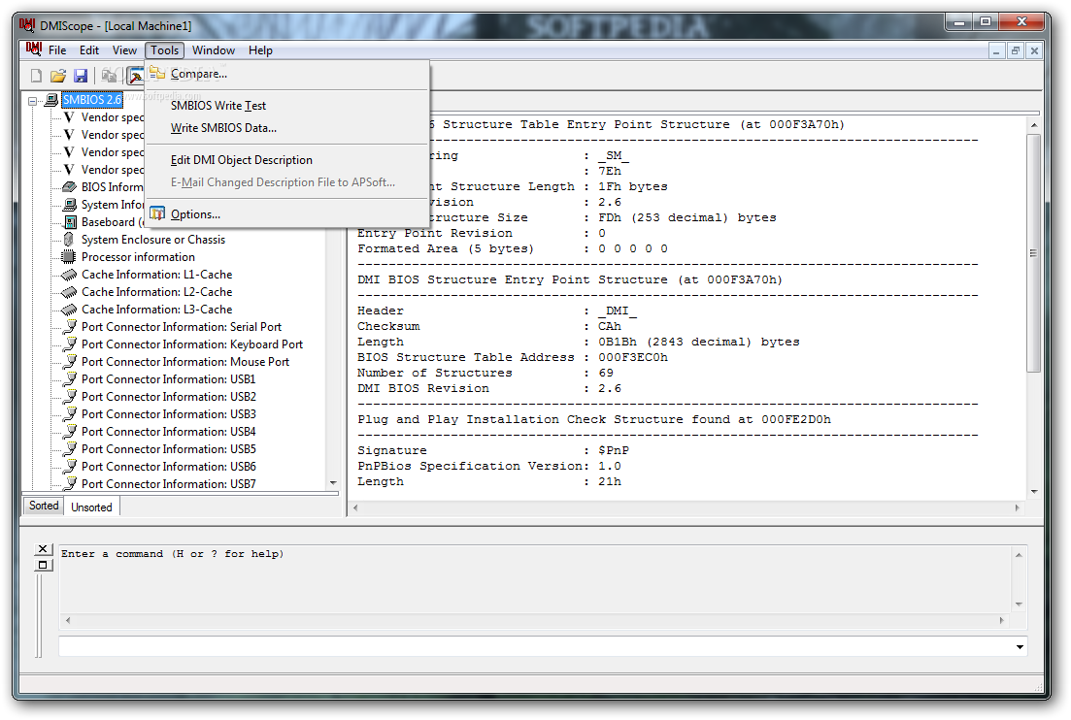Screen dimensions: 1071x720
Task: Click details pane vertical scrollbar thumb
Action: 1033,253
